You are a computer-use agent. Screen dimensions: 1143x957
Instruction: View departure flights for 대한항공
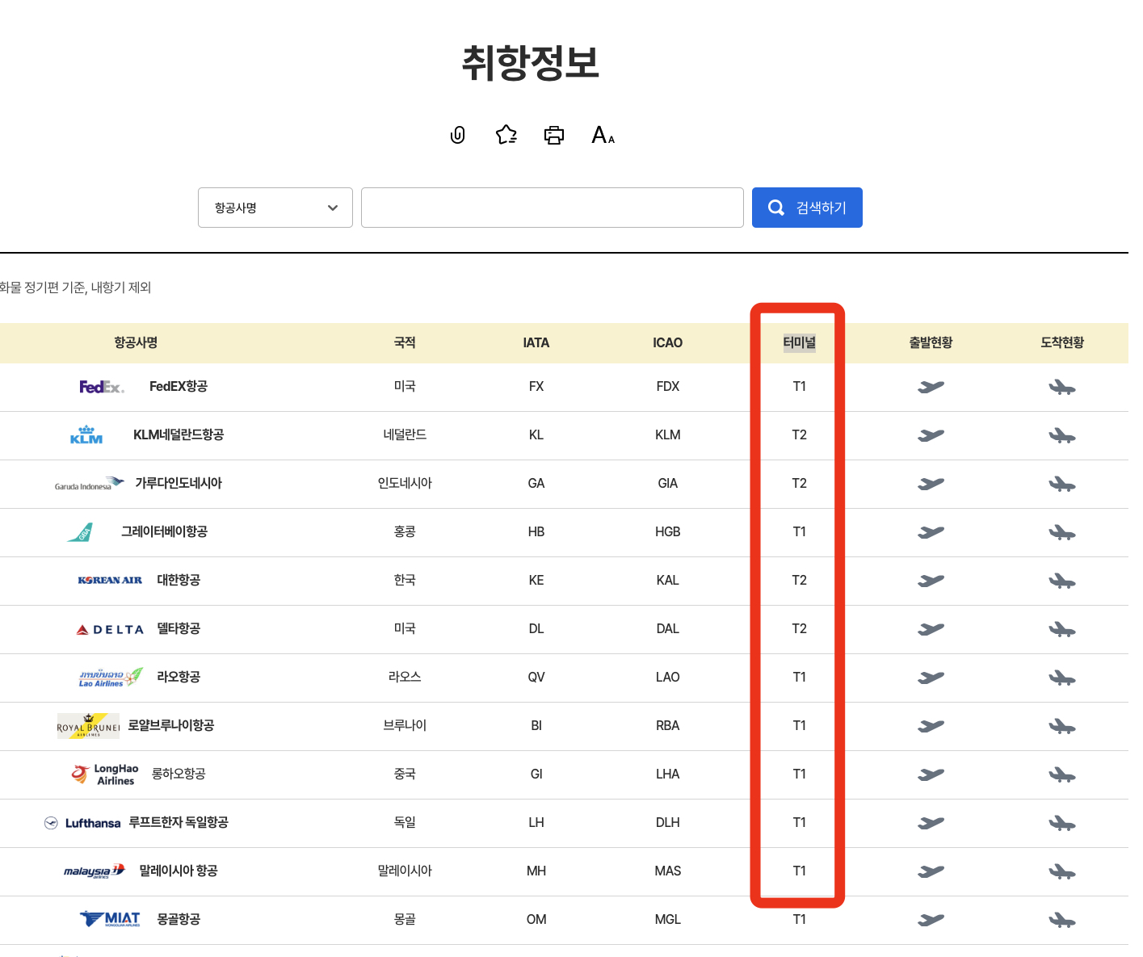(x=931, y=581)
